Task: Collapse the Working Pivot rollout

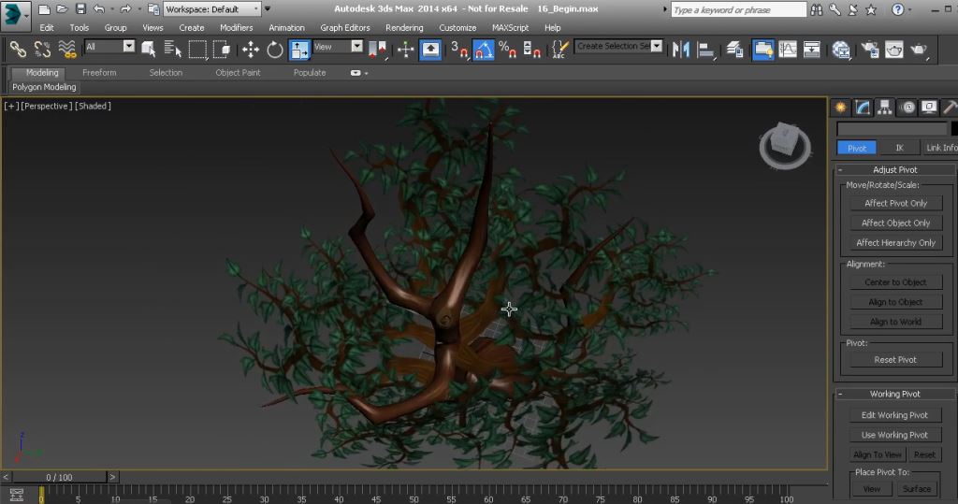Action: click(x=895, y=394)
